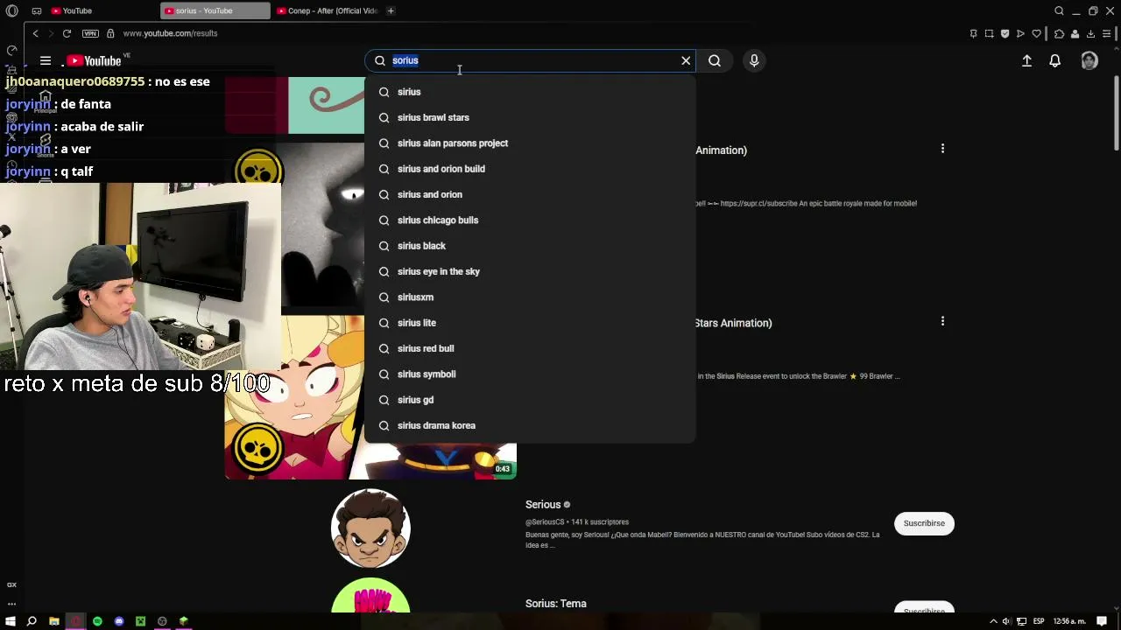Choose 'sirius black' suggestion
The image size is (1121, 630).
coord(530,246)
